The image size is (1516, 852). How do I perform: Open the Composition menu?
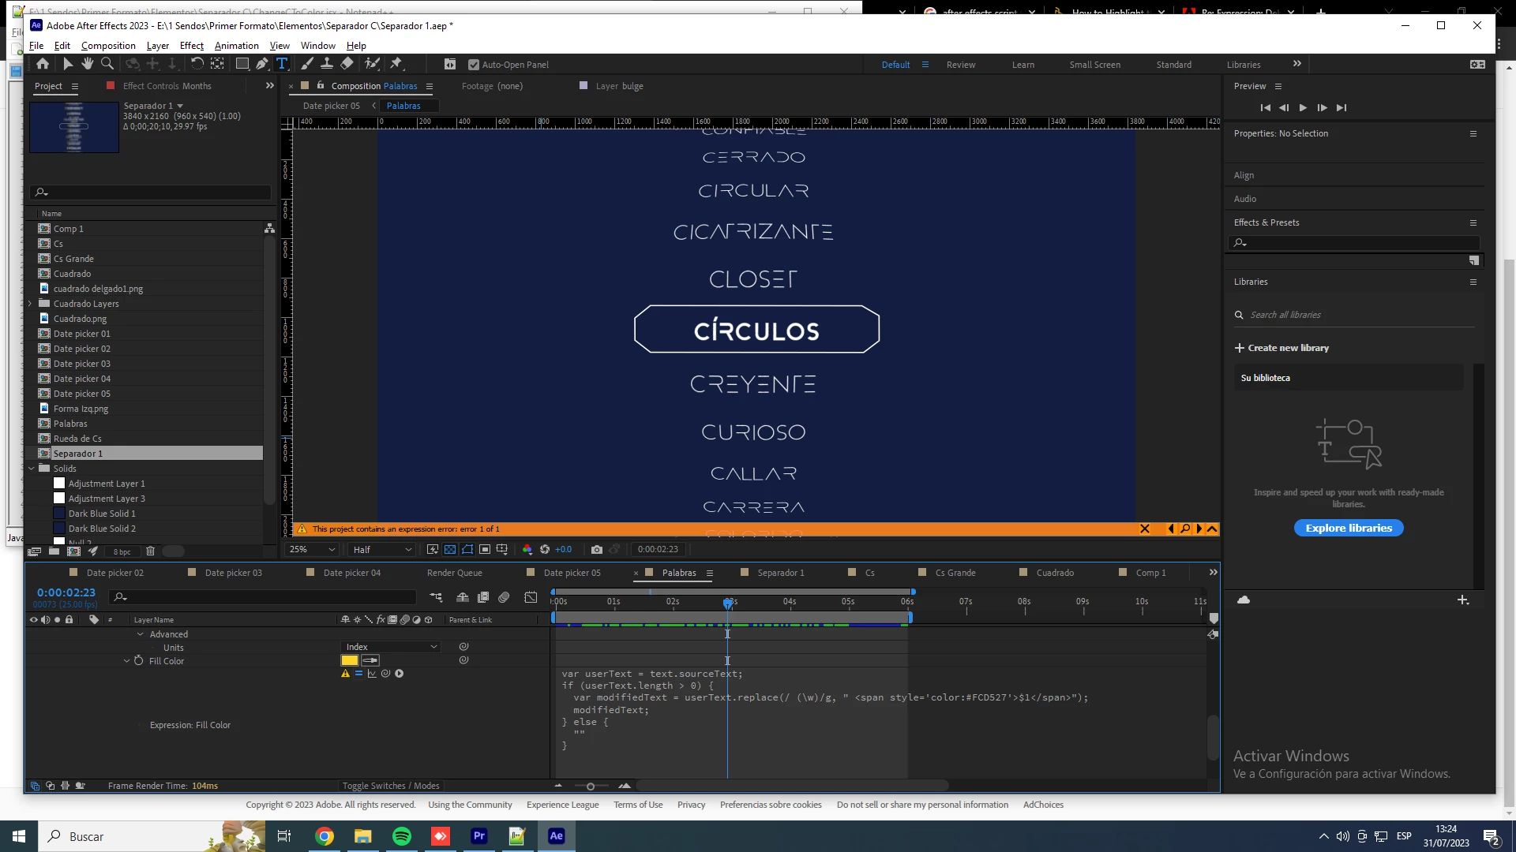tap(108, 46)
